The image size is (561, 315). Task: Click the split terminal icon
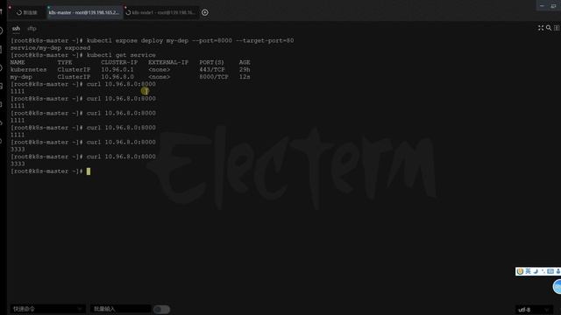pyautogui.click(x=557, y=28)
